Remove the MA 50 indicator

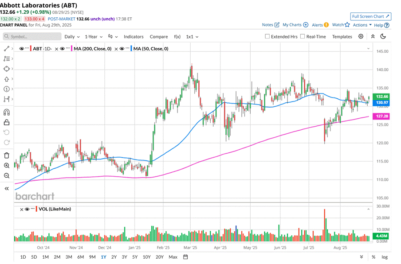coord(116,49)
